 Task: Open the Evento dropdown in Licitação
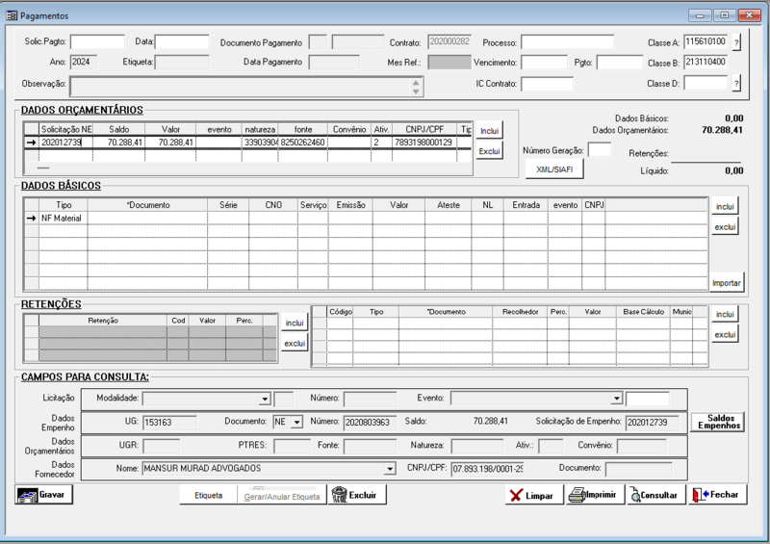pos(617,399)
